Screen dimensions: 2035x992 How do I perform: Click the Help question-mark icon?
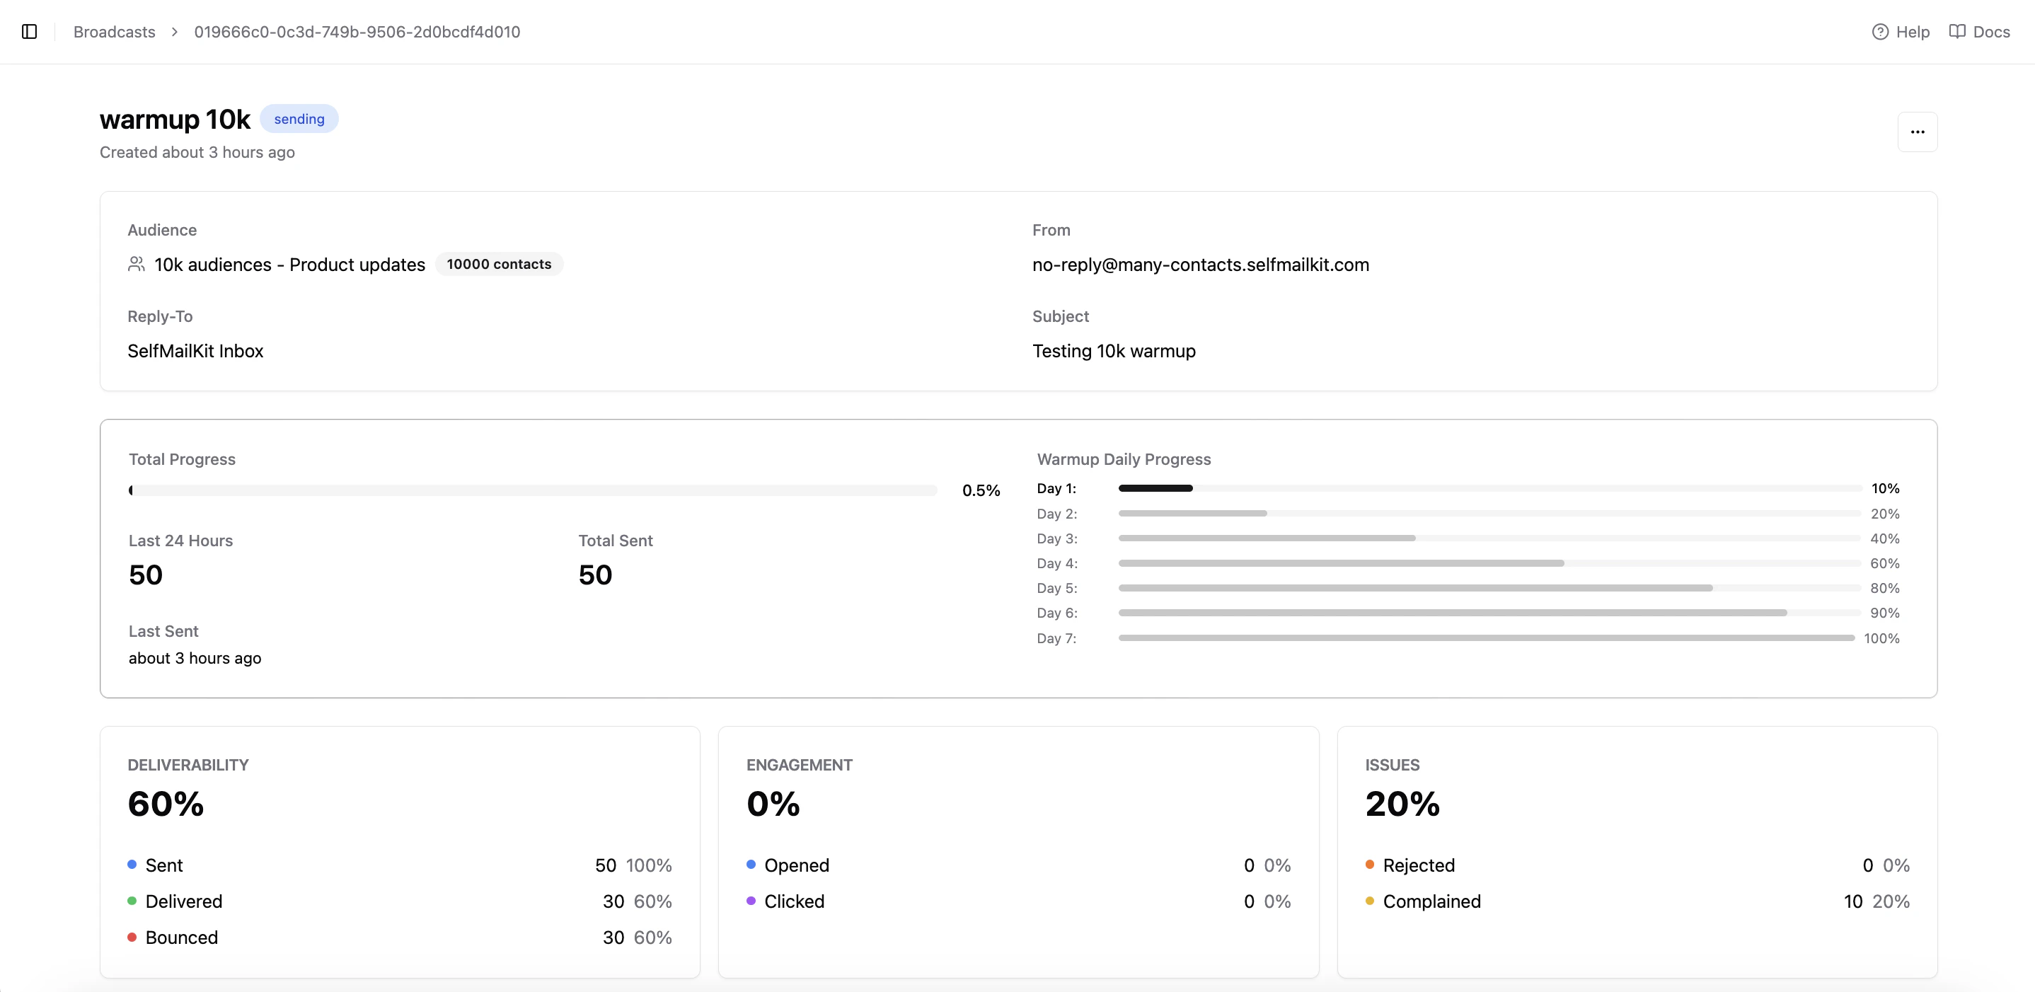pos(1880,32)
